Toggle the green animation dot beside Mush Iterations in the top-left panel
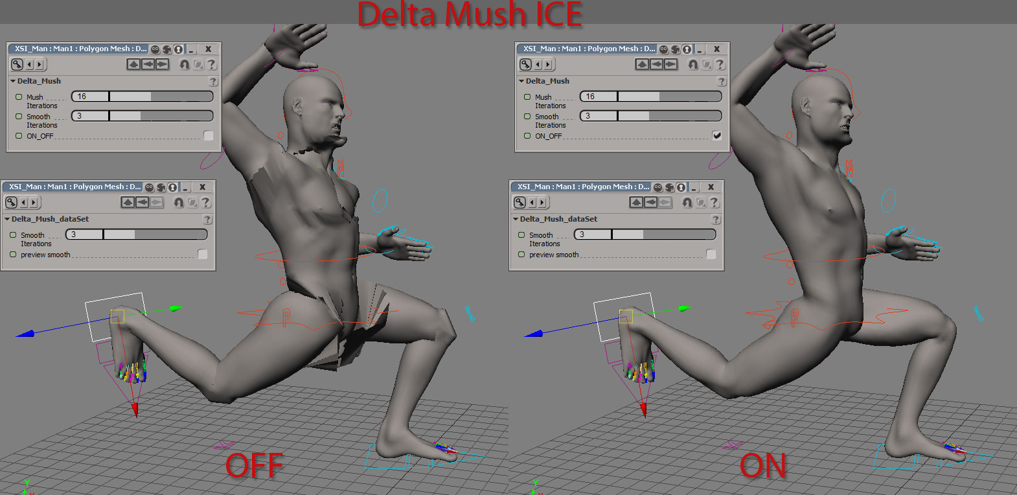 click(19, 97)
